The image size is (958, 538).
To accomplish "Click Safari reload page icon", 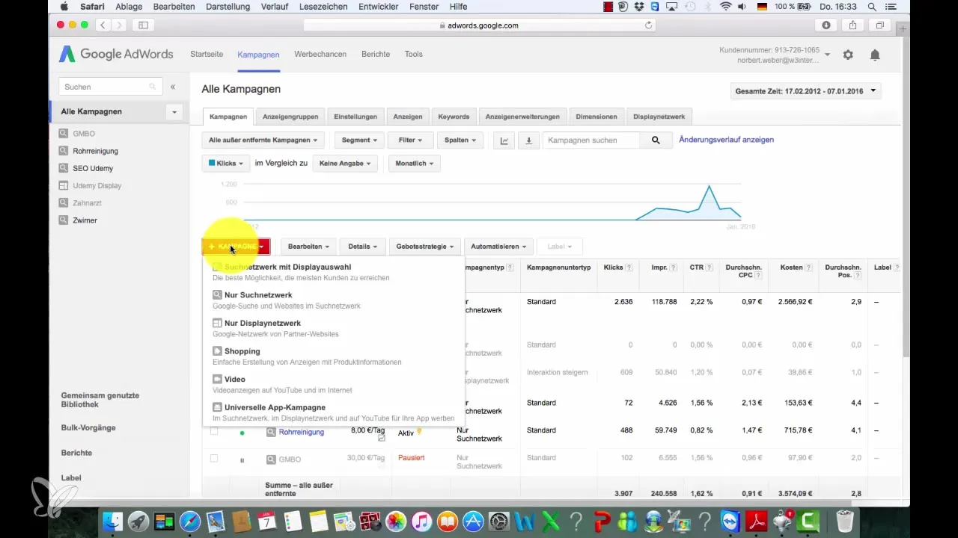I will click(x=648, y=25).
